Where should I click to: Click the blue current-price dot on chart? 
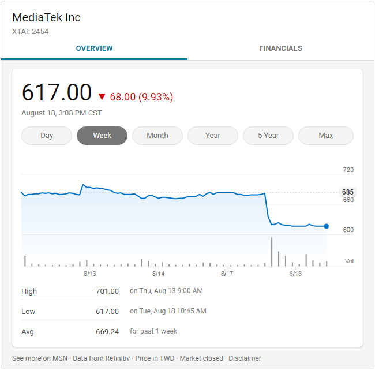(327, 226)
